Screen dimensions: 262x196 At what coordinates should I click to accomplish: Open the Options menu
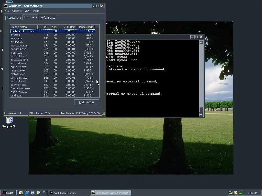(17, 11)
